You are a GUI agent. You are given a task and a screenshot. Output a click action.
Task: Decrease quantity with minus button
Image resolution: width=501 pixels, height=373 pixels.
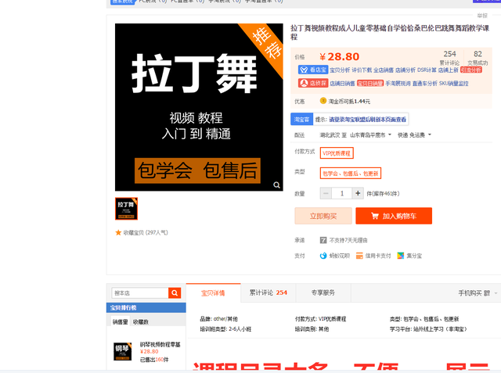[326, 193]
